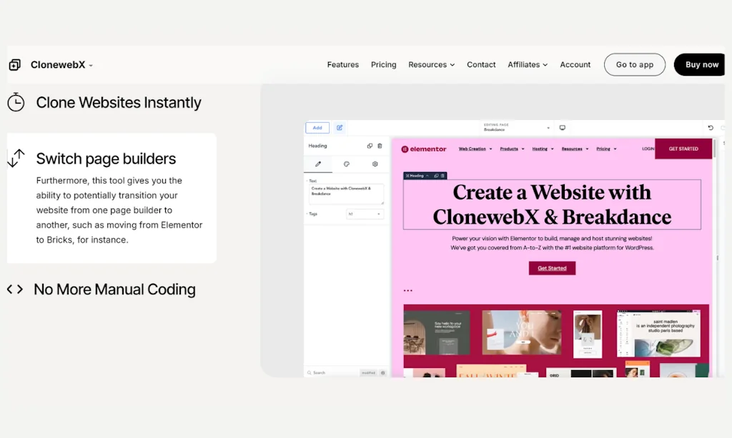Expand the Affiliates dropdown in the navbar

528,64
